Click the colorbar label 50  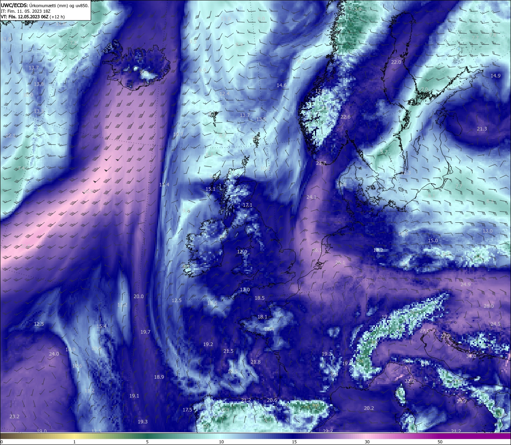[440, 442]
